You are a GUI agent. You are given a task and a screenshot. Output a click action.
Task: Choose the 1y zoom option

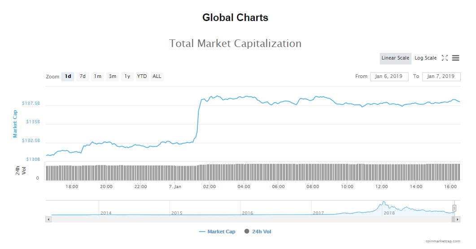(127, 77)
